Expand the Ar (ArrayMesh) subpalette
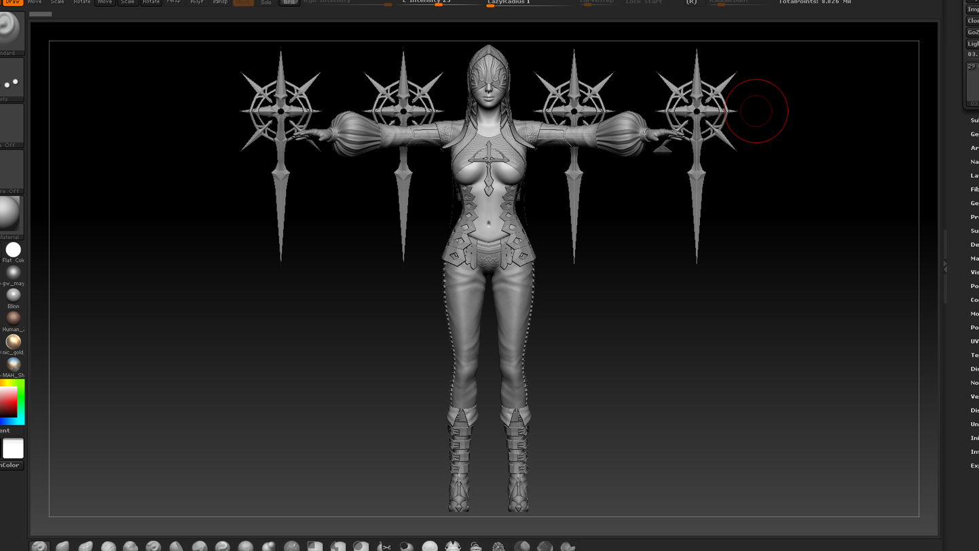Screen dimensions: 979x551 (x=974, y=148)
